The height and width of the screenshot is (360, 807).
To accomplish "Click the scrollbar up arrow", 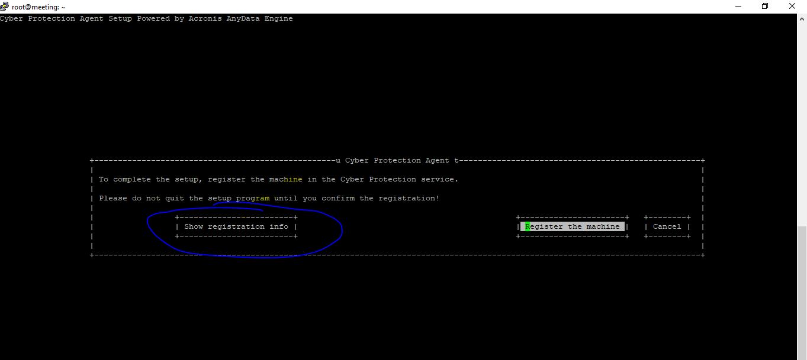I will click(802, 18).
